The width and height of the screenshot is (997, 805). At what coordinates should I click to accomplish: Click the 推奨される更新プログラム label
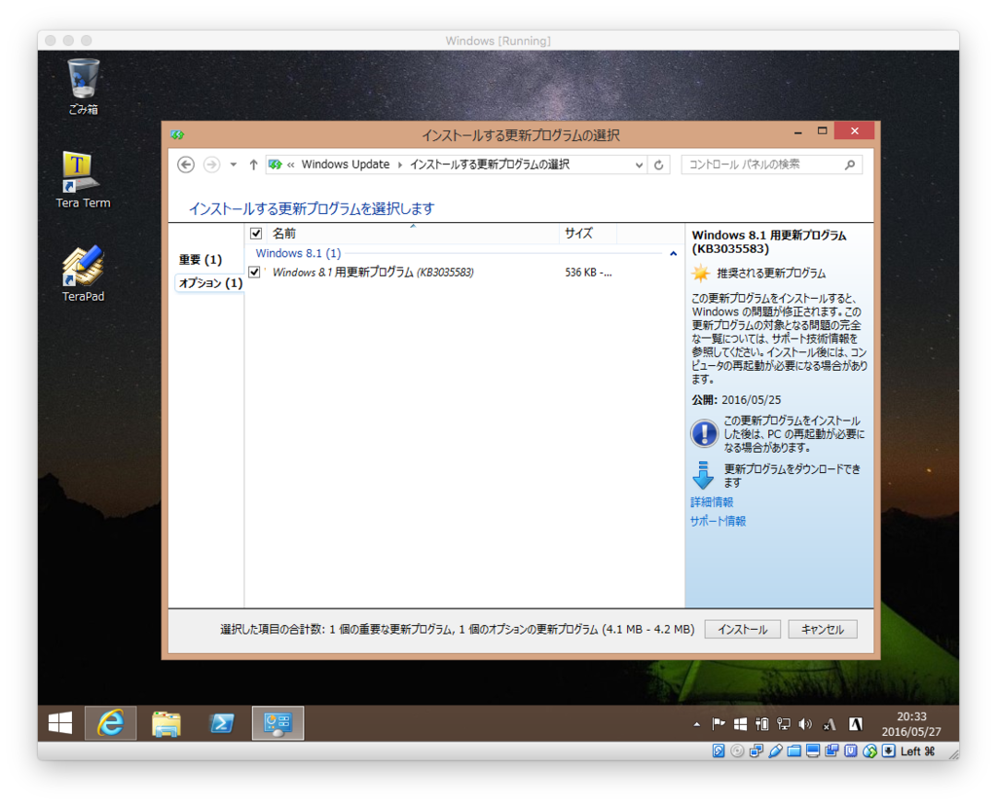771,274
